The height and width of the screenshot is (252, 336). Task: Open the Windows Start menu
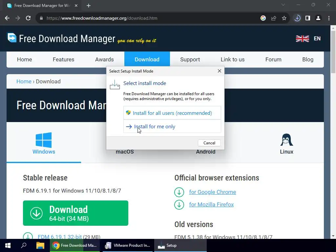pyautogui.click(x=8, y=245)
